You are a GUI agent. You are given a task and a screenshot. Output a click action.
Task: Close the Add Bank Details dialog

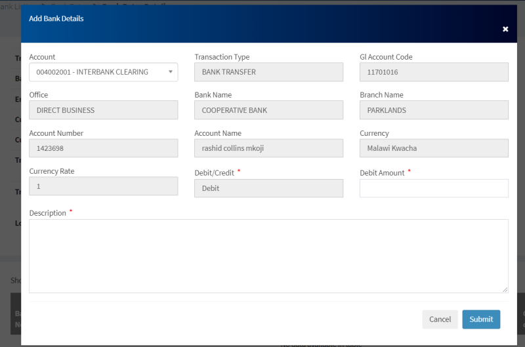(505, 29)
